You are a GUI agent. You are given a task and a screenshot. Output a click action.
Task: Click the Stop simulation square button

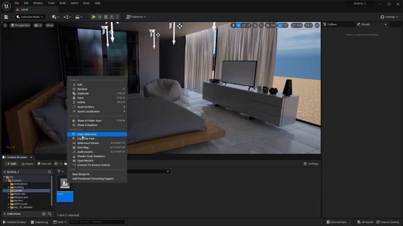click(106, 17)
